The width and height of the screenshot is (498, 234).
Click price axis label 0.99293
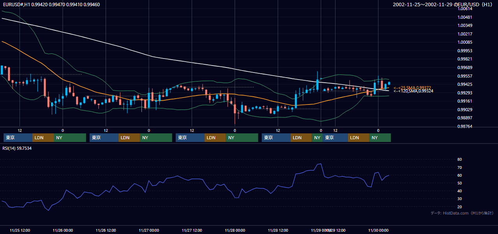pos(465,93)
